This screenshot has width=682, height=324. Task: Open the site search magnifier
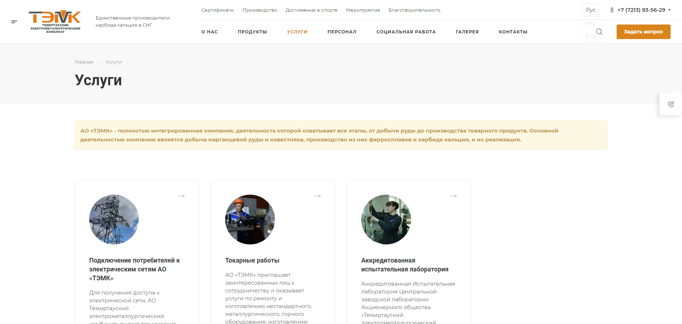pos(599,32)
